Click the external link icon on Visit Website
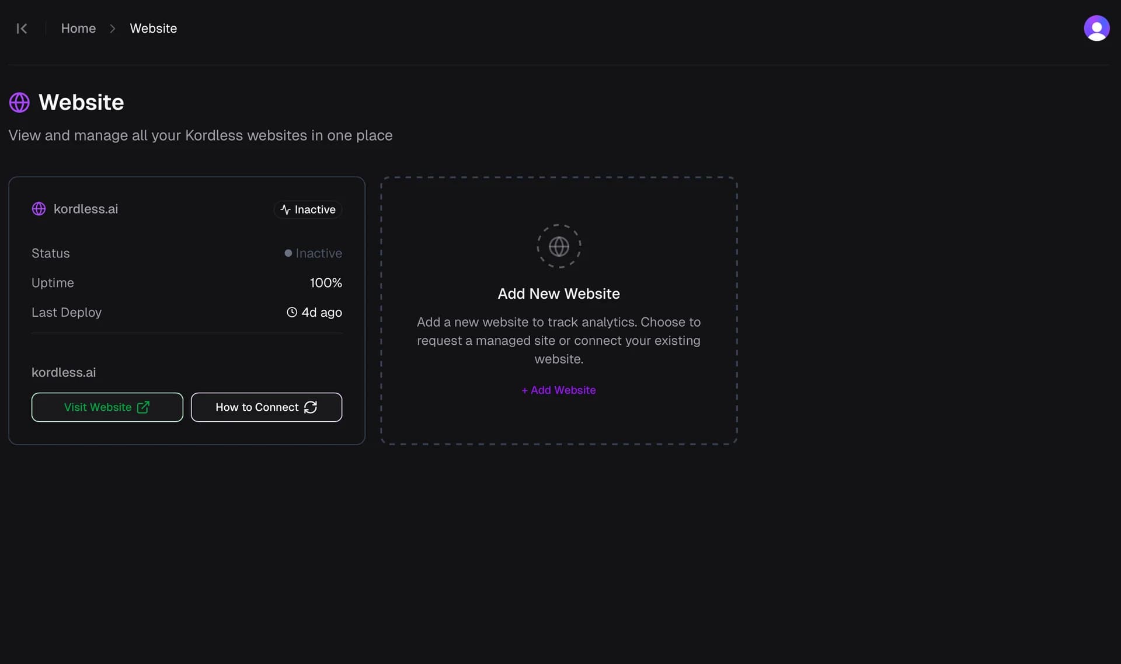This screenshot has height=664, width=1121. pyautogui.click(x=142, y=407)
